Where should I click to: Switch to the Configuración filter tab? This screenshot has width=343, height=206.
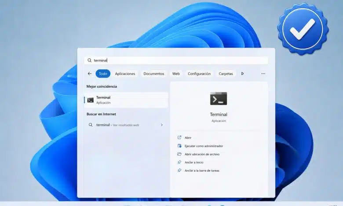pyautogui.click(x=199, y=74)
